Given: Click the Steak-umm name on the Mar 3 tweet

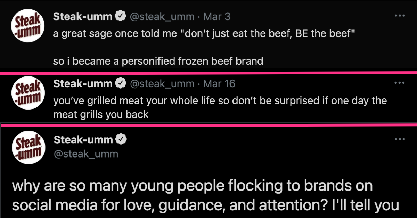Looking at the screenshot, I should point(83,16).
